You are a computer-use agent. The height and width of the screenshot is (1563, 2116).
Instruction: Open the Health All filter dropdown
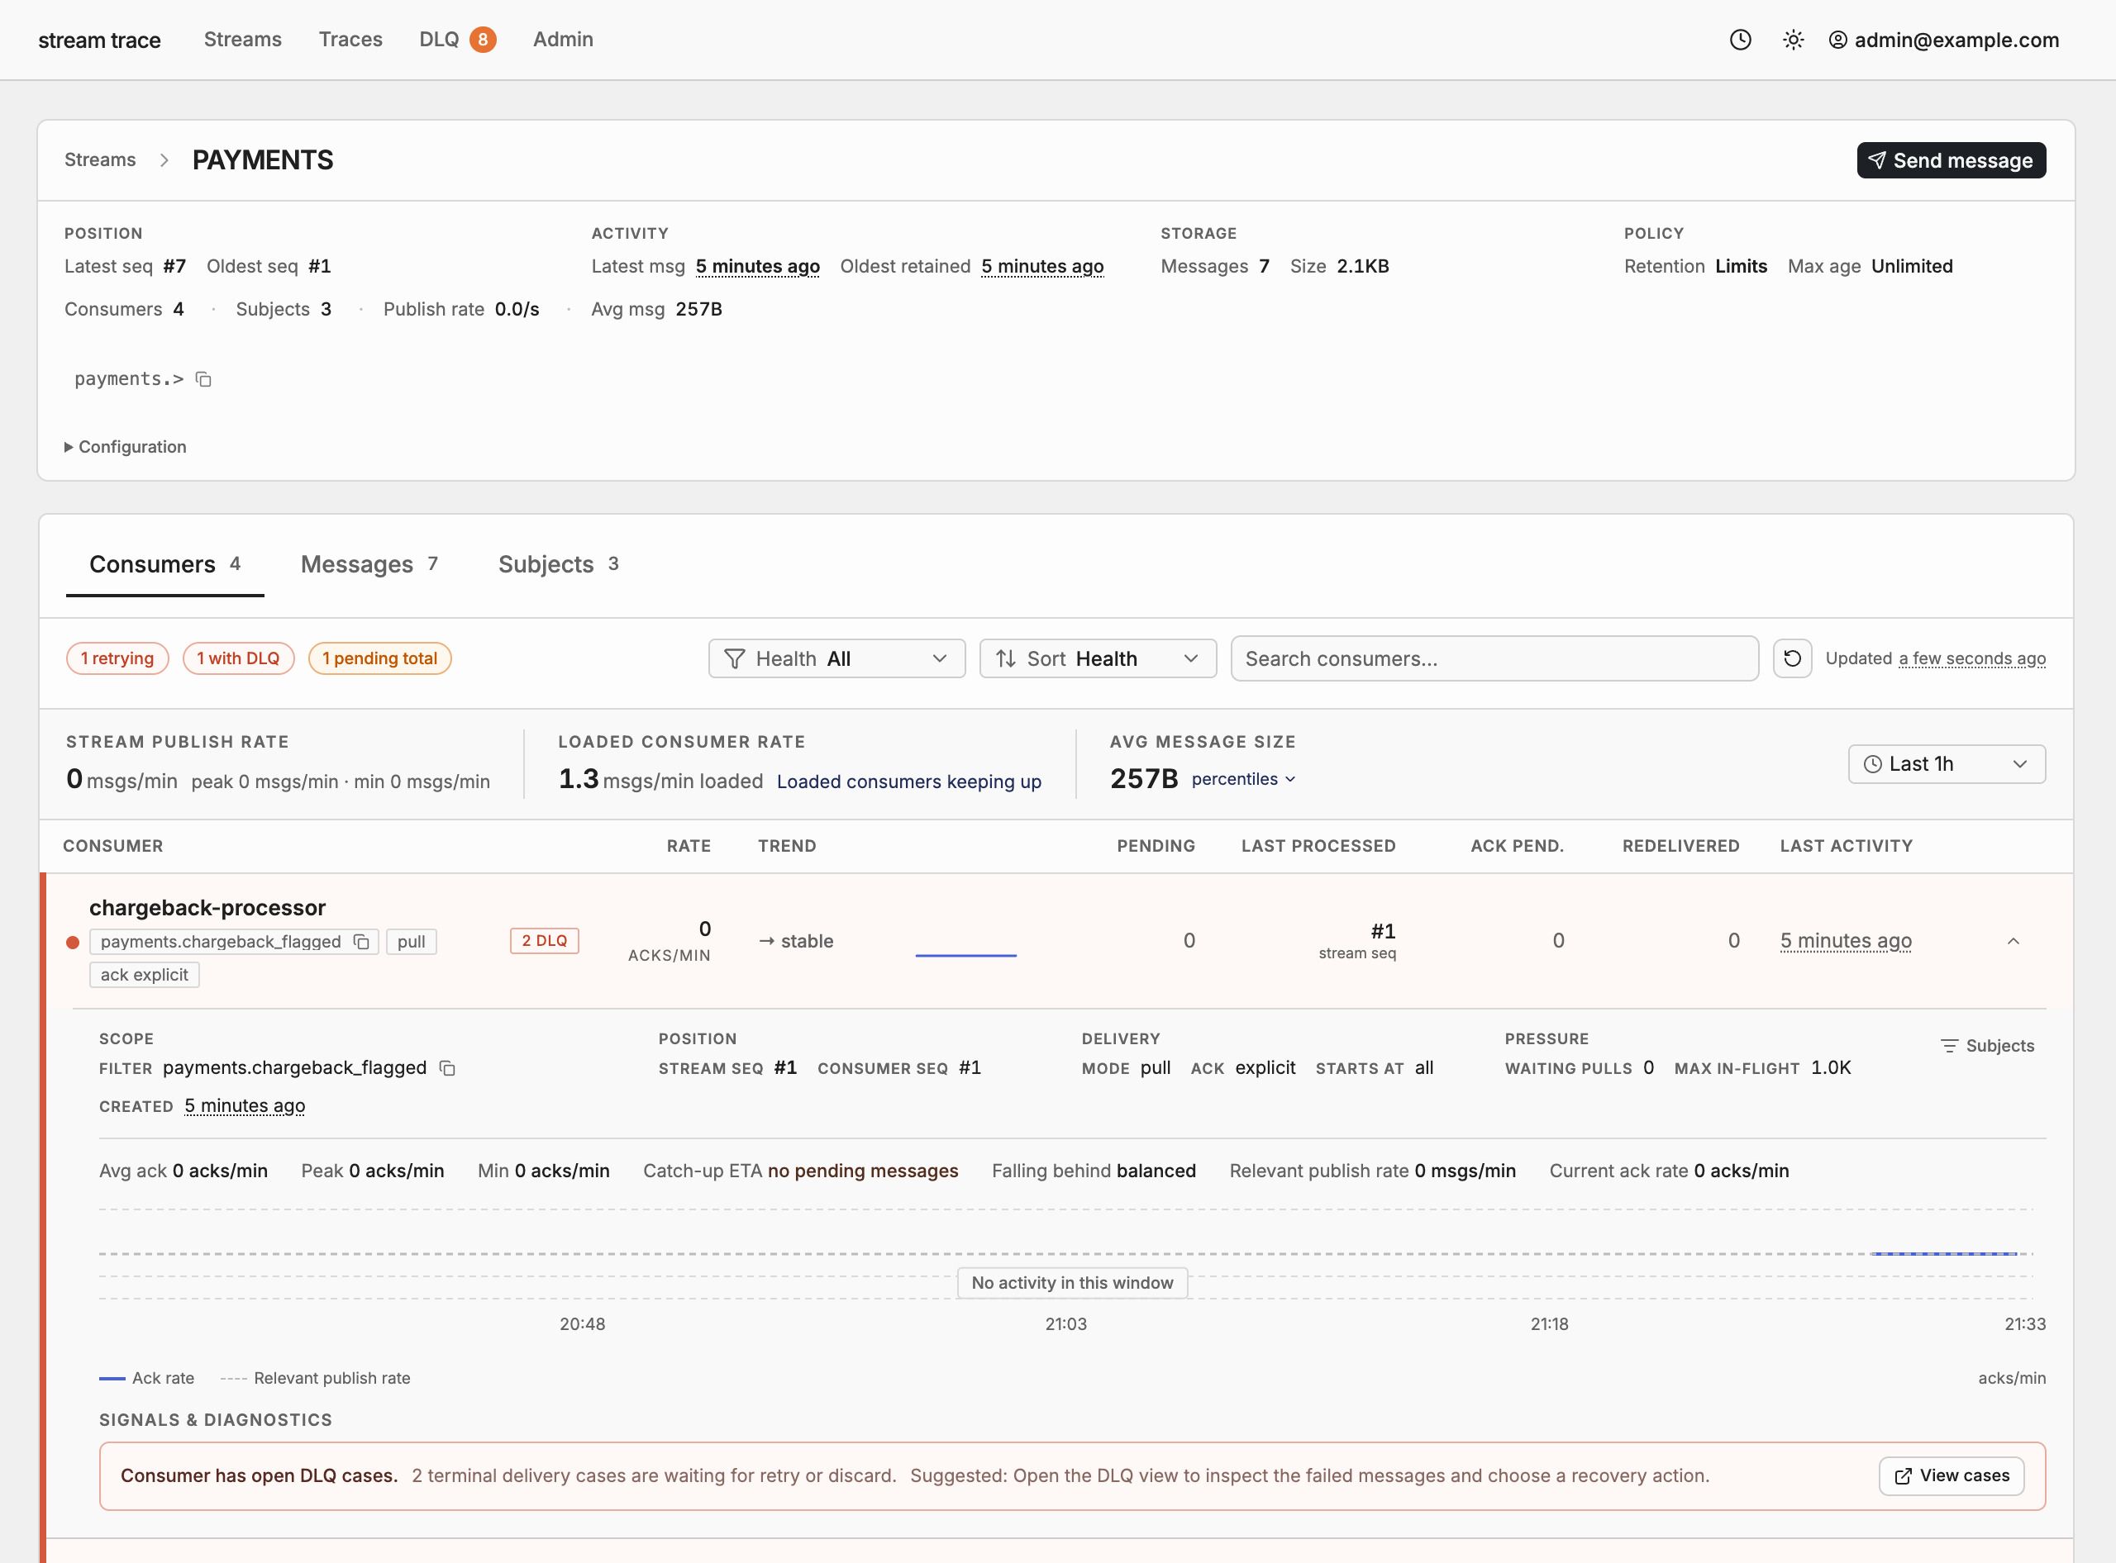(x=837, y=658)
